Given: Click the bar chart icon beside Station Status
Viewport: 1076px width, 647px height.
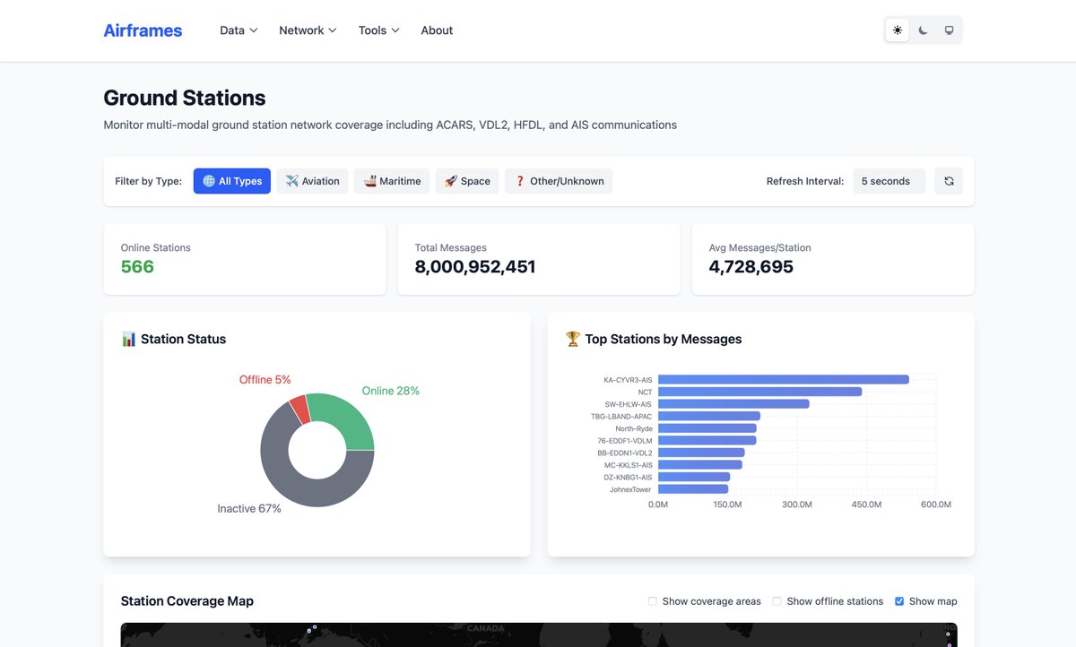Looking at the screenshot, I should (129, 339).
